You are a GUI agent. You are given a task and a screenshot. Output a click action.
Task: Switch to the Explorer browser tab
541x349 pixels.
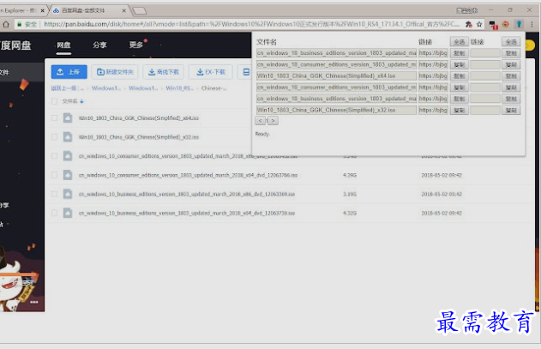click(21, 10)
